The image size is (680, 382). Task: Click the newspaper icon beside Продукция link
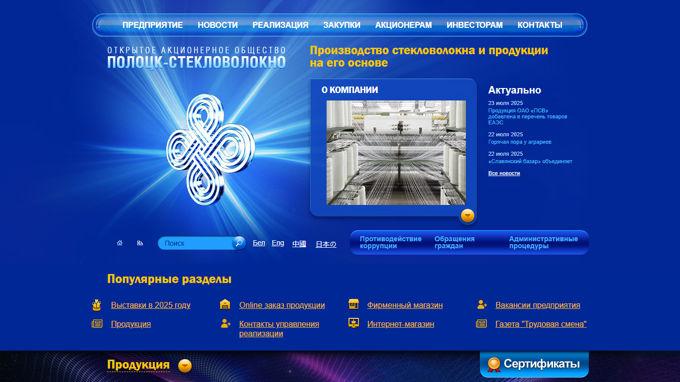tap(97, 324)
